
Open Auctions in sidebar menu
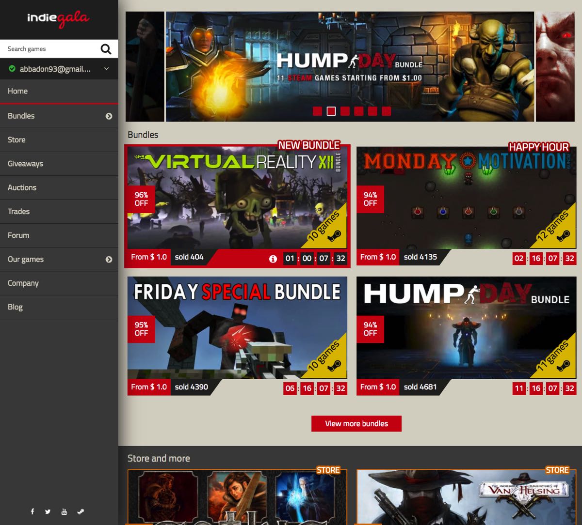click(59, 187)
